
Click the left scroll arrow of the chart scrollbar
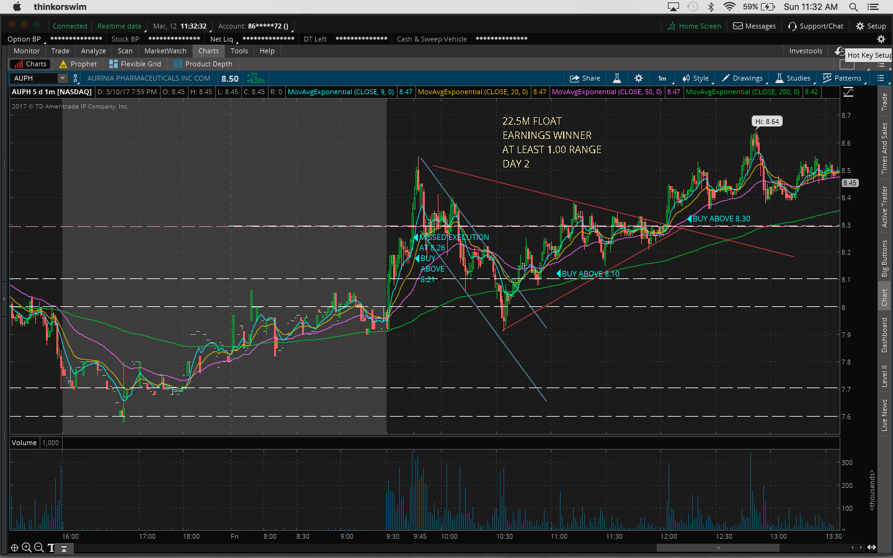tap(853, 547)
